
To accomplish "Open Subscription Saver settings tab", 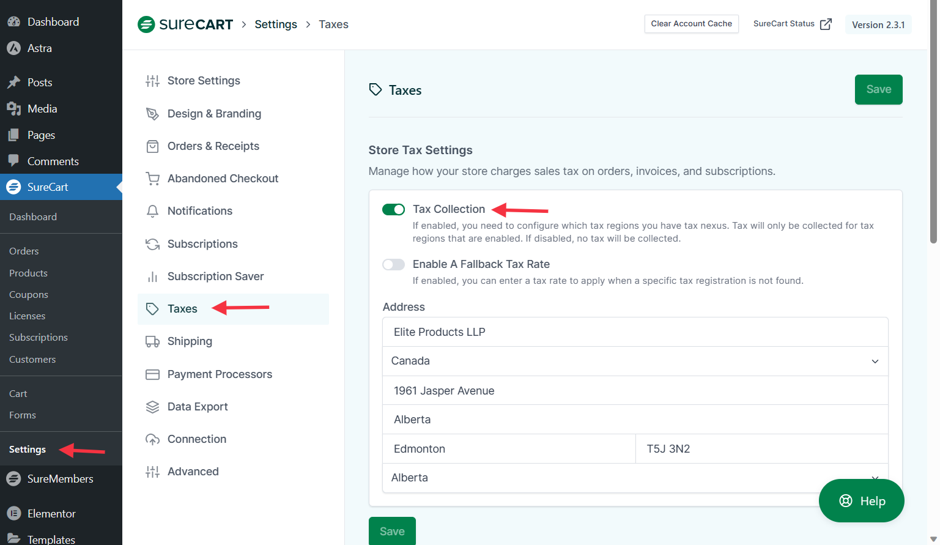I will pos(215,276).
